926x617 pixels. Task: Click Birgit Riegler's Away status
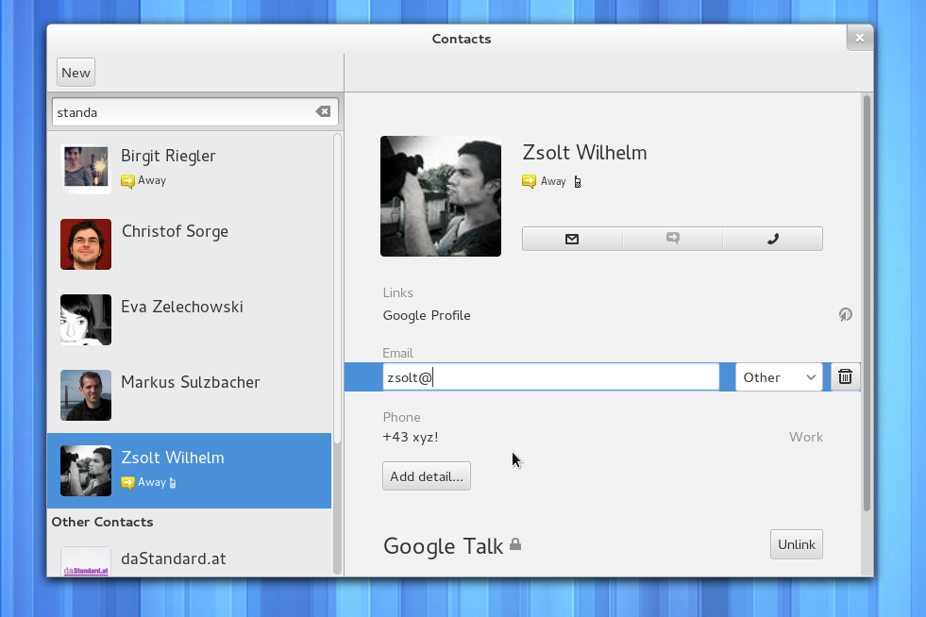(x=143, y=181)
